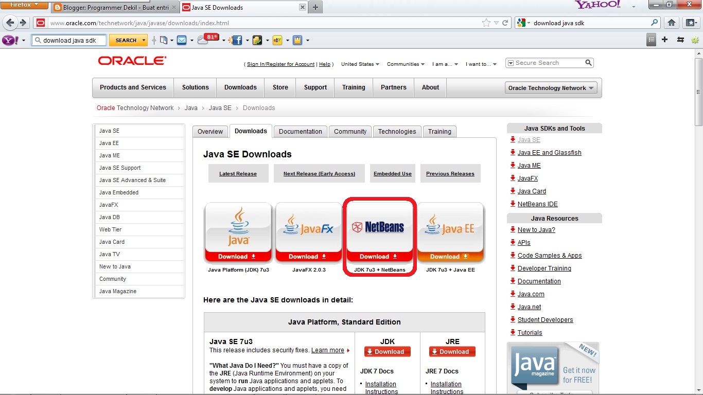Open the United States country dropdown
Image resolution: width=703 pixels, height=395 pixels.
[360, 64]
